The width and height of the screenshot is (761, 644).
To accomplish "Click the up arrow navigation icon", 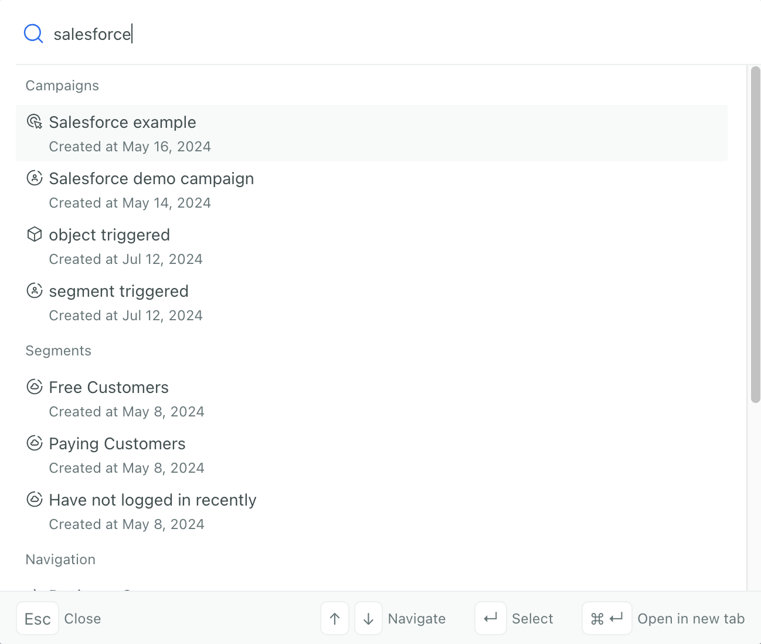I will click(334, 618).
